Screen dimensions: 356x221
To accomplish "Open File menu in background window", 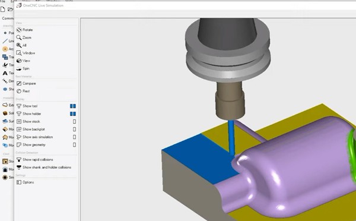I will click(x=2, y=1).
